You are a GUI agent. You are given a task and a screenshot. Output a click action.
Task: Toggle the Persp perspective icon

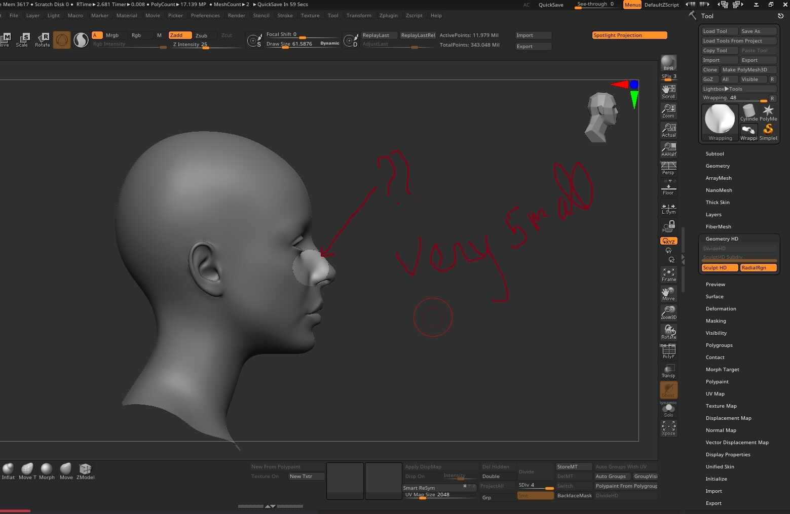pos(668,168)
